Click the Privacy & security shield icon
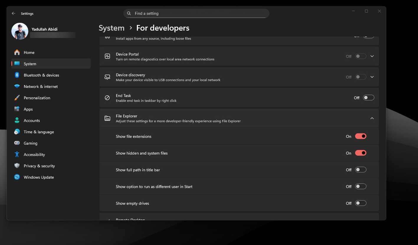This screenshot has height=245, width=418. (x=17, y=166)
